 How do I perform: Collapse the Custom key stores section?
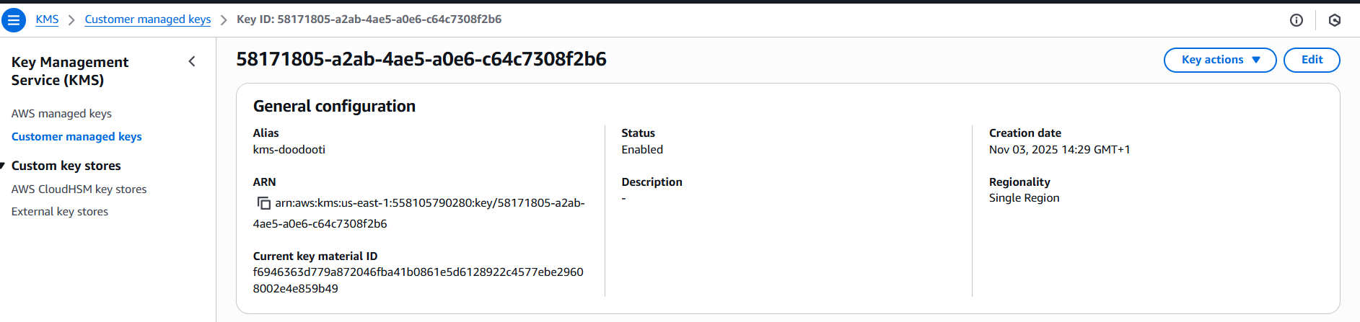pos(3,166)
